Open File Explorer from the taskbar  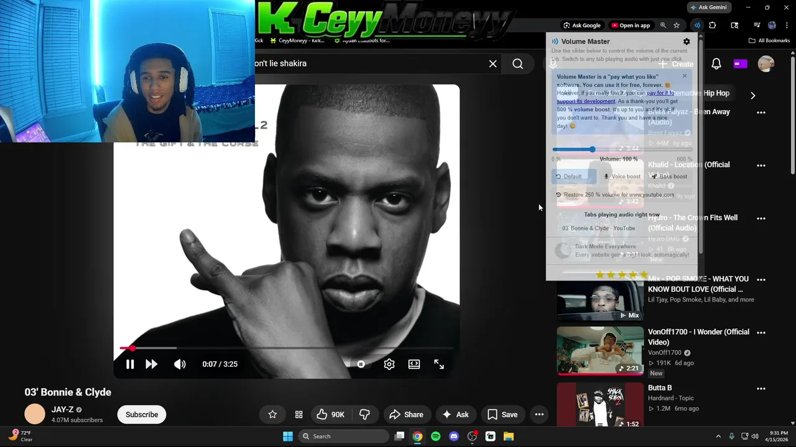(x=508, y=436)
